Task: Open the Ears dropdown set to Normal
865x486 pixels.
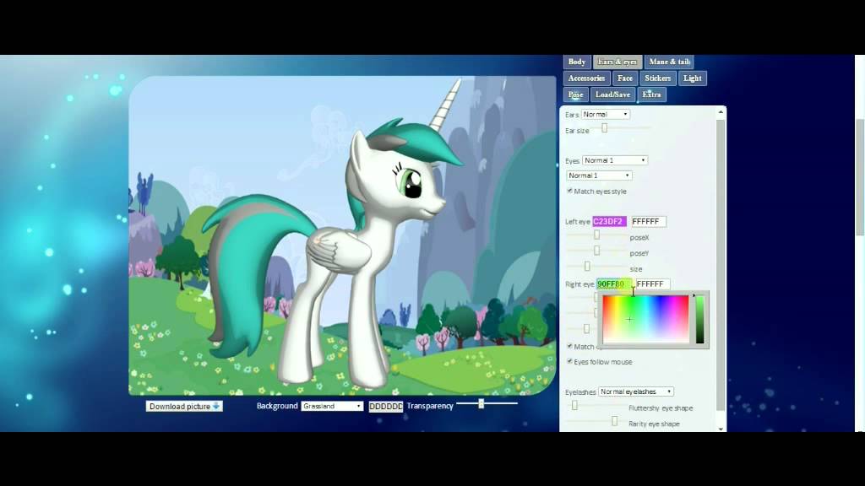Action: tap(605, 114)
